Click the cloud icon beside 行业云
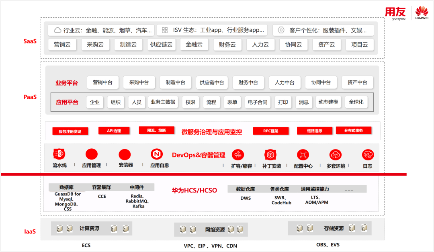The image size is (434, 252). point(57,30)
